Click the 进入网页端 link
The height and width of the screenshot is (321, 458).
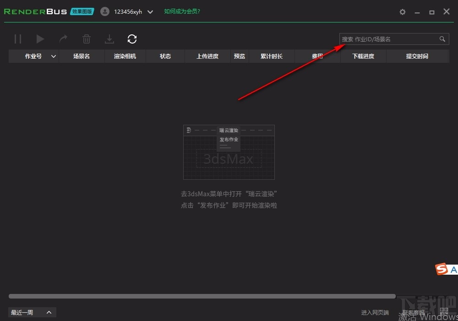click(x=375, y=313)
